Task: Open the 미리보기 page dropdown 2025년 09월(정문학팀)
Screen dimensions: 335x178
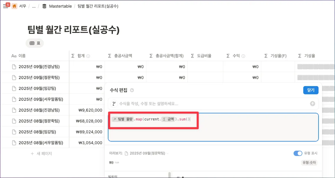Action: tap(147, 153)
